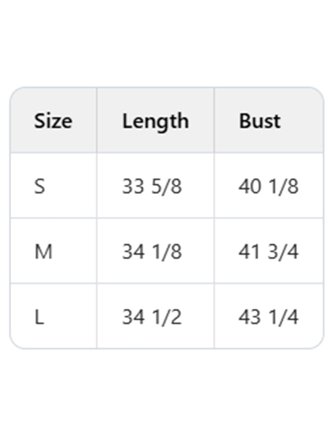
Task: Select the M size cell
Action: pyautogui.click(x=43, y=252)
